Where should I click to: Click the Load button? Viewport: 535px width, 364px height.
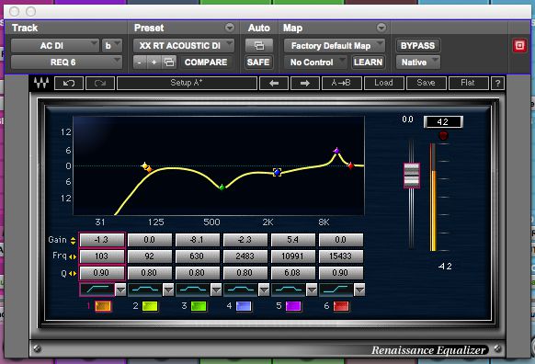pyautogui.click(x=384, y=84)
